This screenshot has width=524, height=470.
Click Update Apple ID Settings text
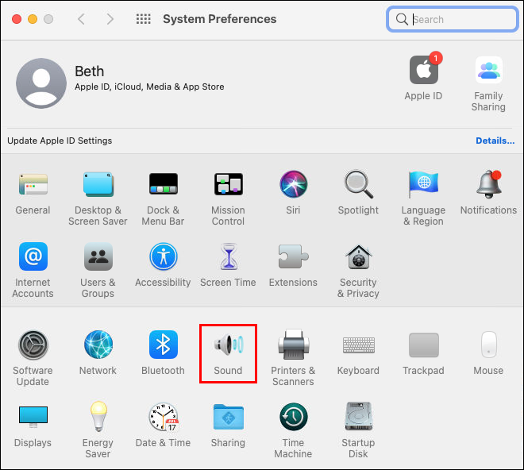click(60, 141)
